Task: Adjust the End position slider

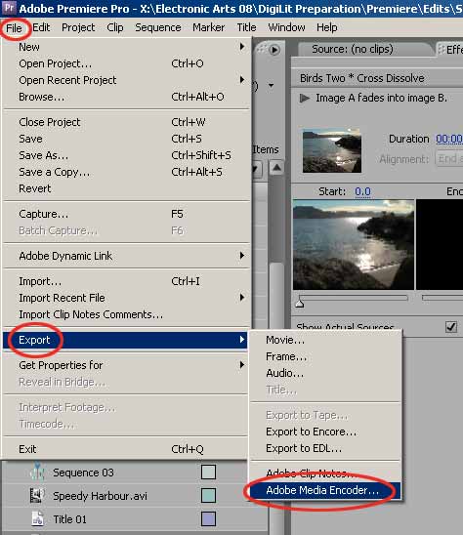Action: point(442,298)
